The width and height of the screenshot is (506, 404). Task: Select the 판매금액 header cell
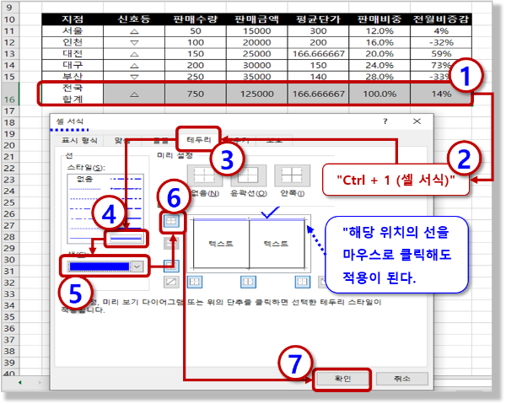point(257,19)
